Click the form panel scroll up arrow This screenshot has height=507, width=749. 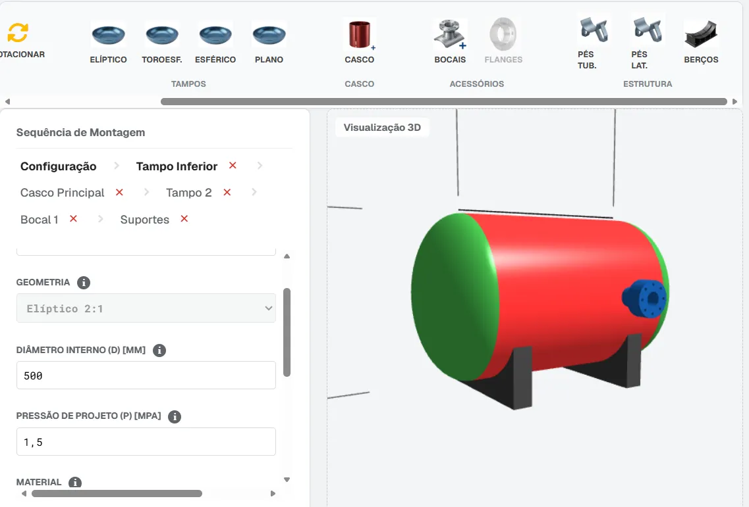287,256
